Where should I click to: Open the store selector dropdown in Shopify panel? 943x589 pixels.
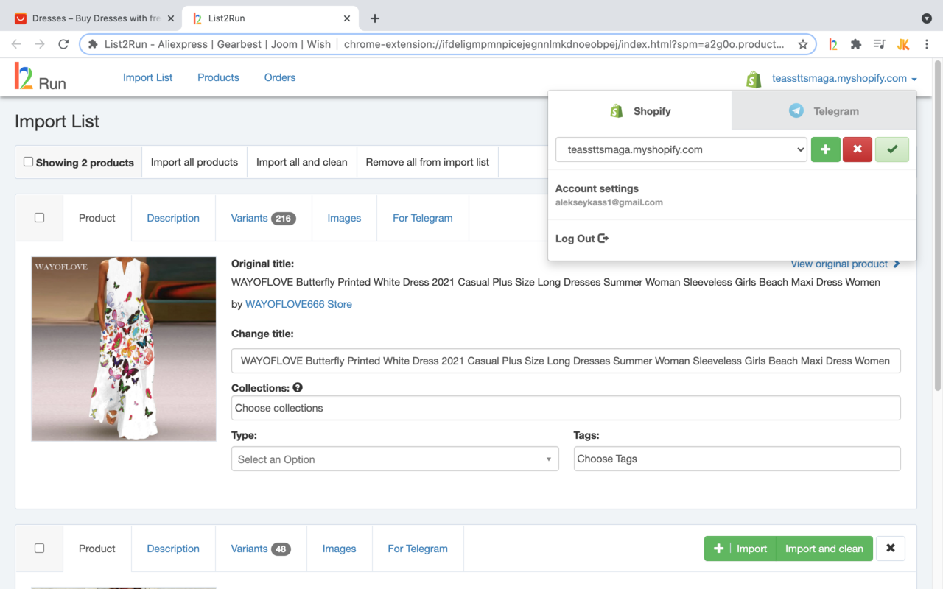681,149
